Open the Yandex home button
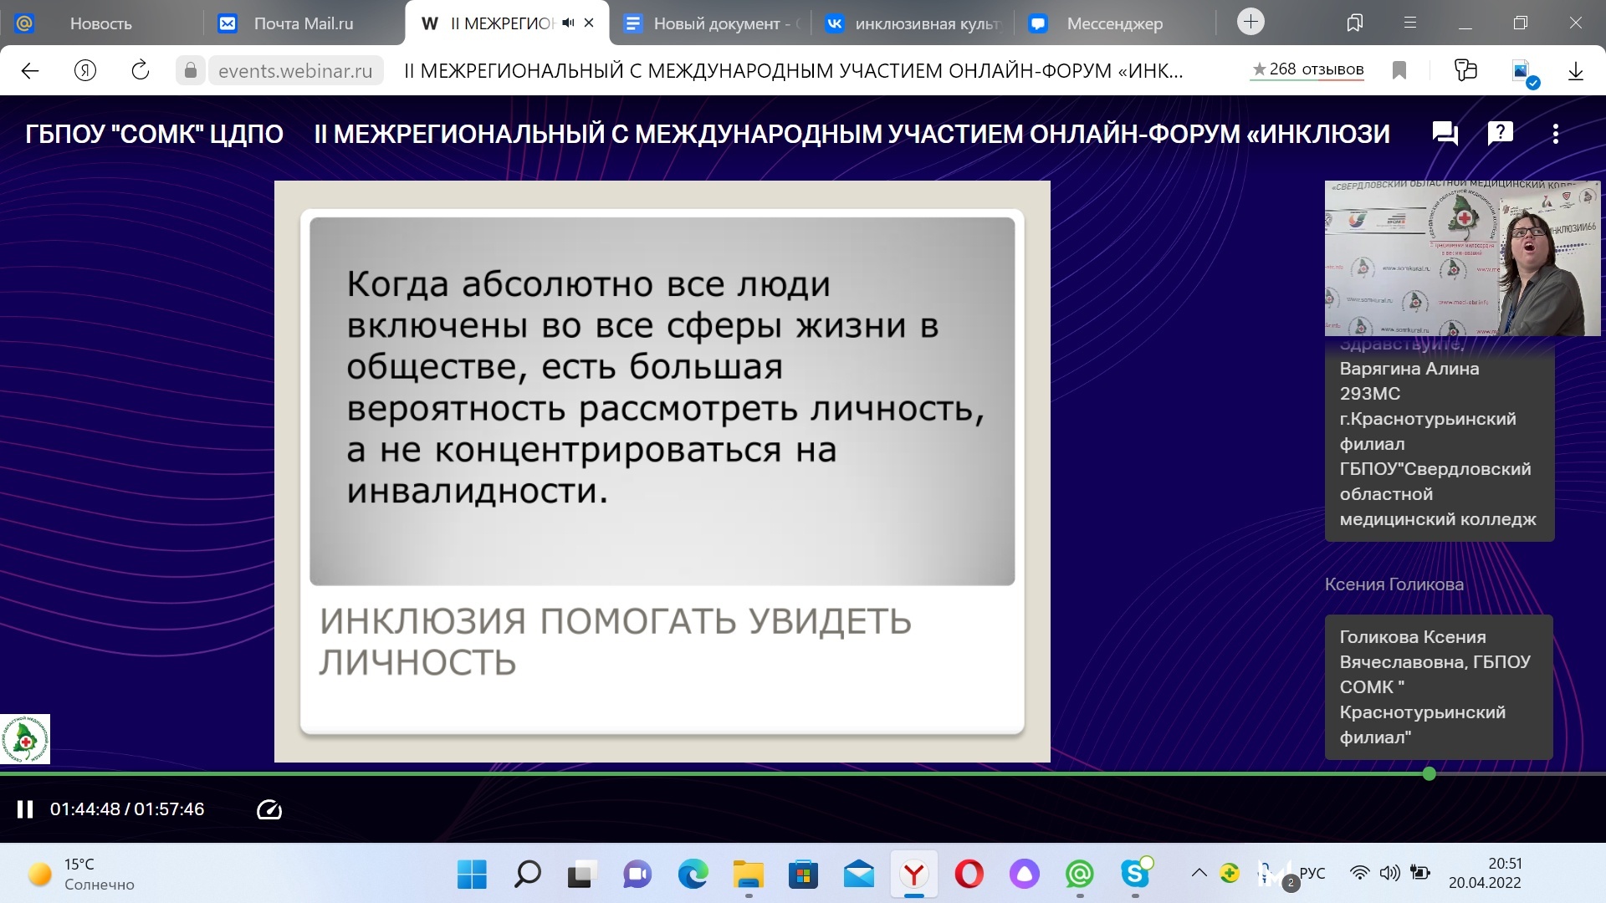Viewport: 1606px width, 903px height. point(85,70)
